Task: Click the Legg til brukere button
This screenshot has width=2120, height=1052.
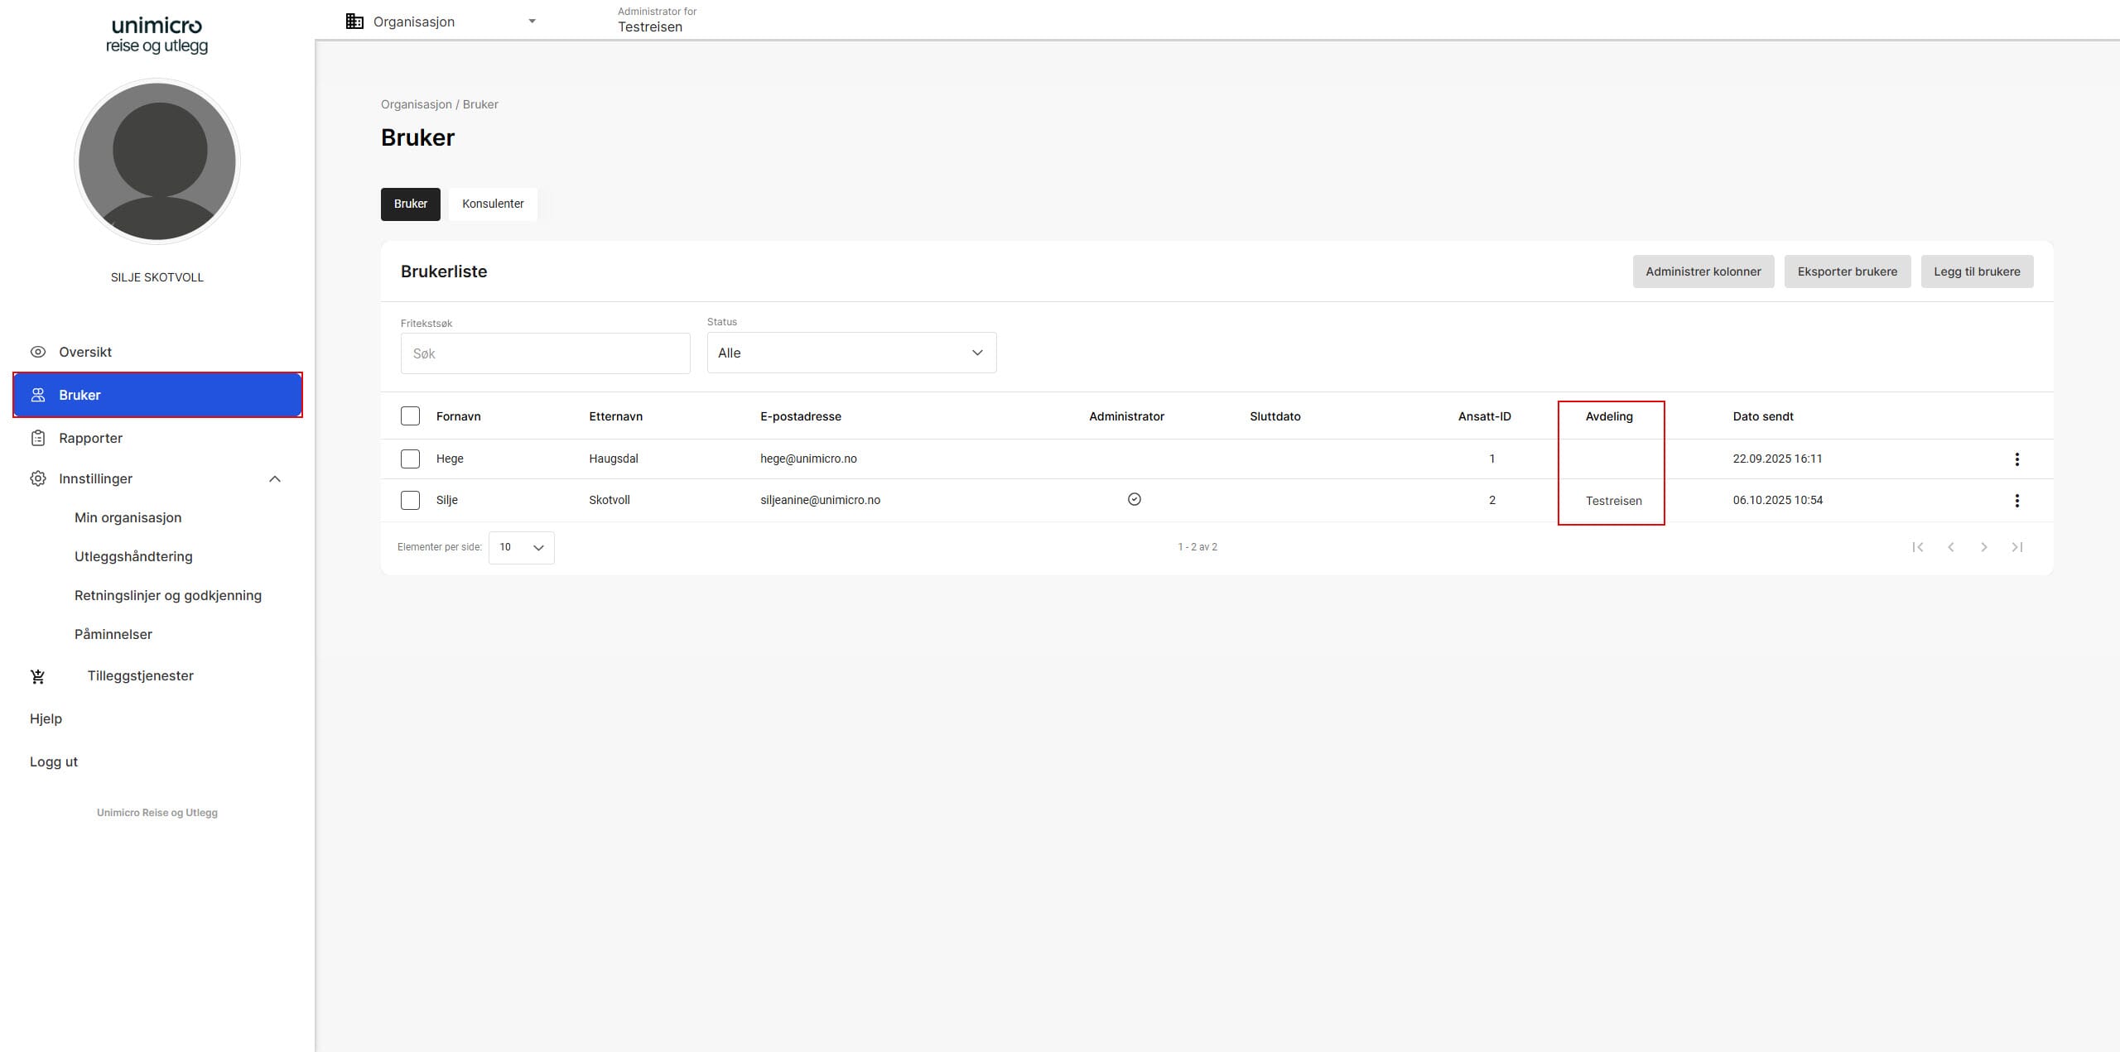Action: point(1977,271)
